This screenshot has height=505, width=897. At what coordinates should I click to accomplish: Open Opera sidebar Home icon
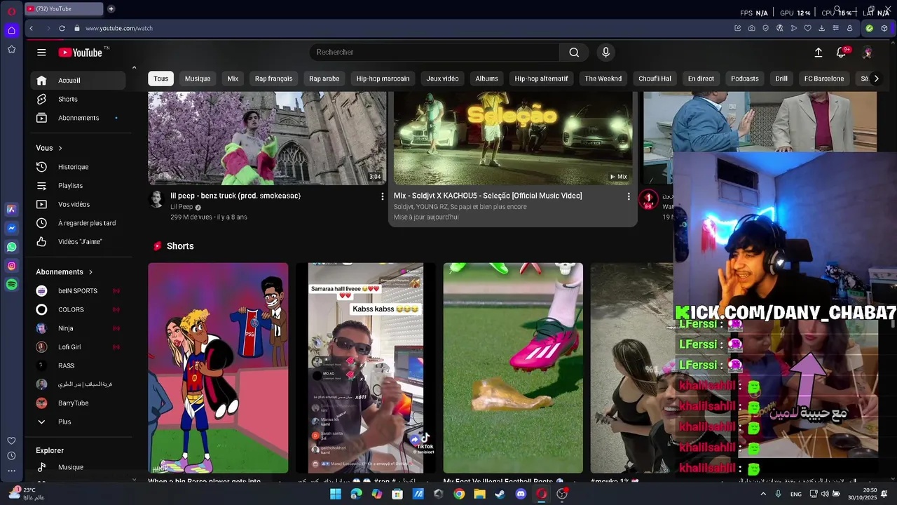coord(11,30)
